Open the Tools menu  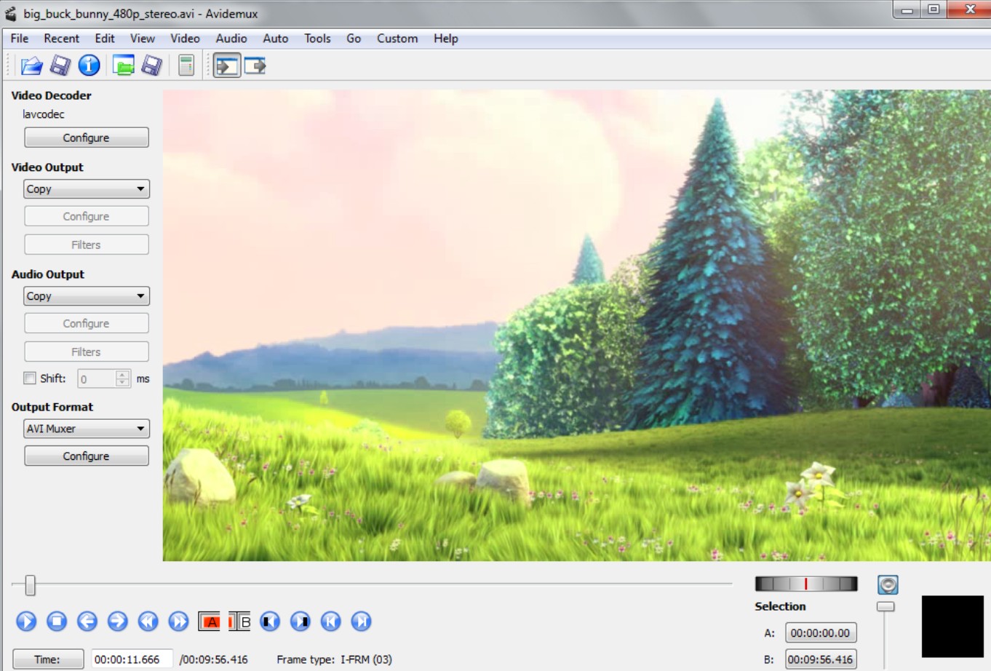coord(317,39)
